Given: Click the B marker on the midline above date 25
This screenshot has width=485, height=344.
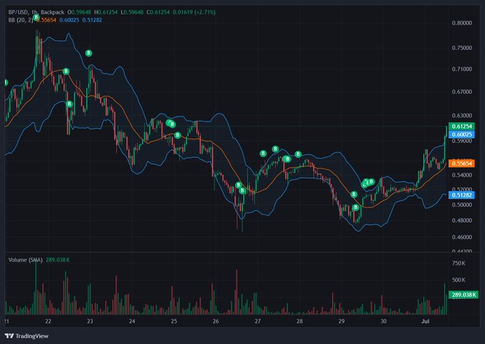Looking at the screenshot, I should [177, 135].
